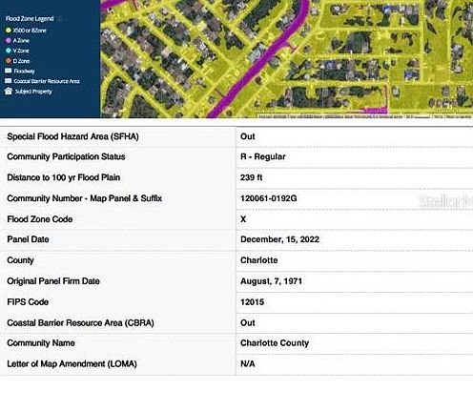Click the Community Participation Status label
473x412 pixels.
click(66, 156)
